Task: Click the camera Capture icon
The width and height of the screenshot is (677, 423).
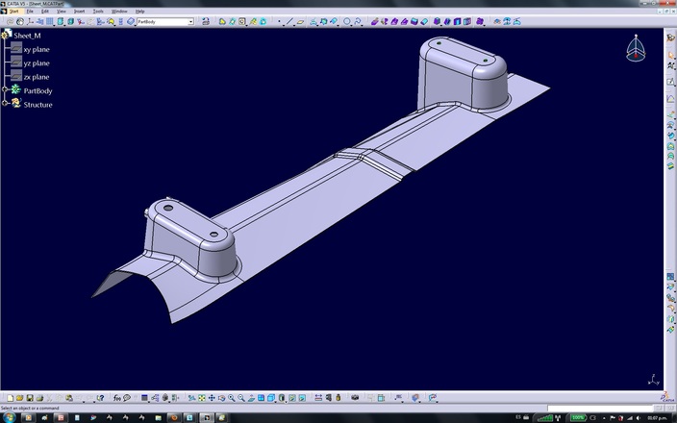Action: [x=355, y=398]
